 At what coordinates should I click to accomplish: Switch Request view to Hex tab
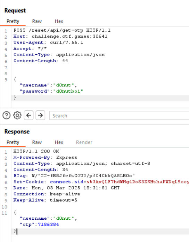(x=59, y=21)
